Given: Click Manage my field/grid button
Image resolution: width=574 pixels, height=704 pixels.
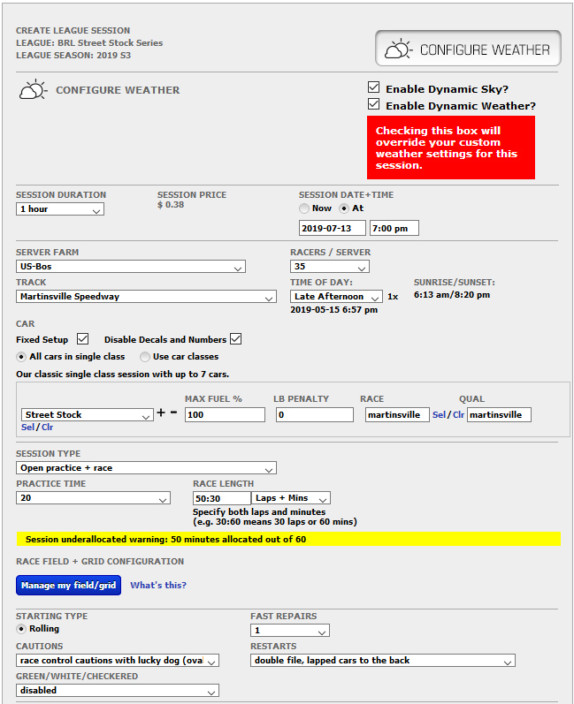Looking at the screenshot, I should point(68,585).
